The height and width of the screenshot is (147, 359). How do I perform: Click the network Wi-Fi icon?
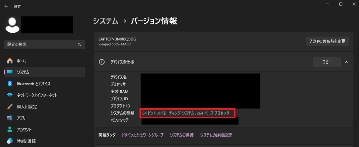[x=10, y=95]
